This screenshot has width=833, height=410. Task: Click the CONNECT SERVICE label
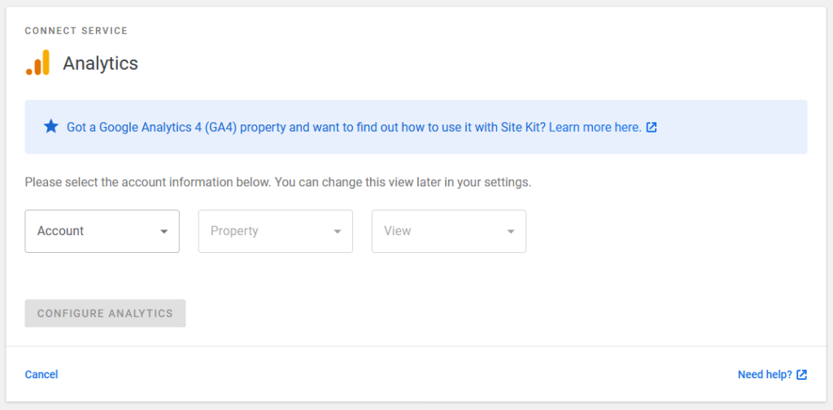point(76,31)
